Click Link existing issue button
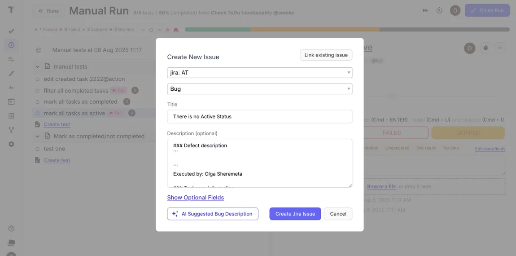Screen dimensions: 516x256 click(x=326, y=55)
